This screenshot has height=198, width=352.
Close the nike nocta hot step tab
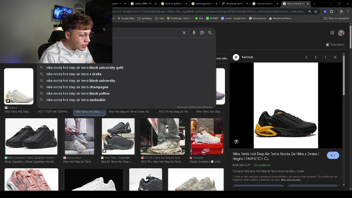click(x=307, y=4)
